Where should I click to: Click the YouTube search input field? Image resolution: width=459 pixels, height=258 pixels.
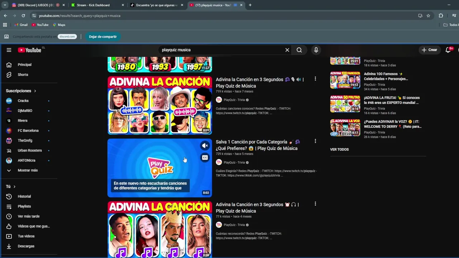[221, 50]
